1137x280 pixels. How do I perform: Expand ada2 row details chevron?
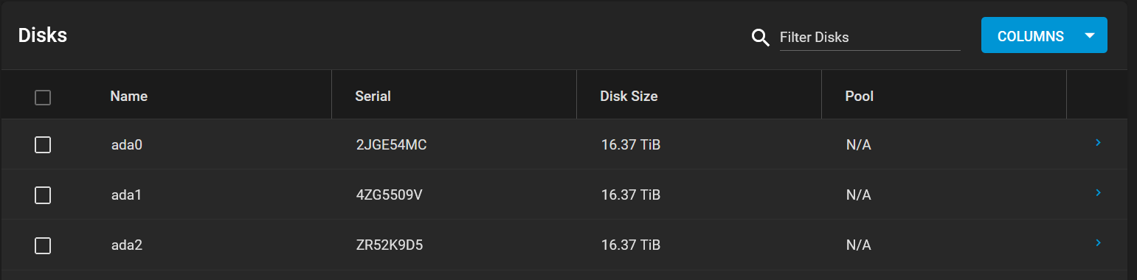(x=1098, y=242)
